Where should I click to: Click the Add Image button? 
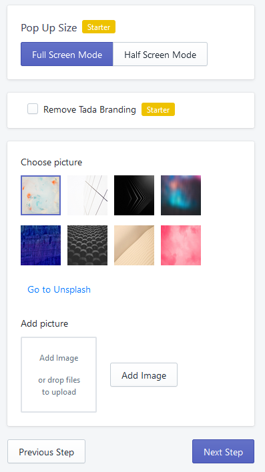144,375
